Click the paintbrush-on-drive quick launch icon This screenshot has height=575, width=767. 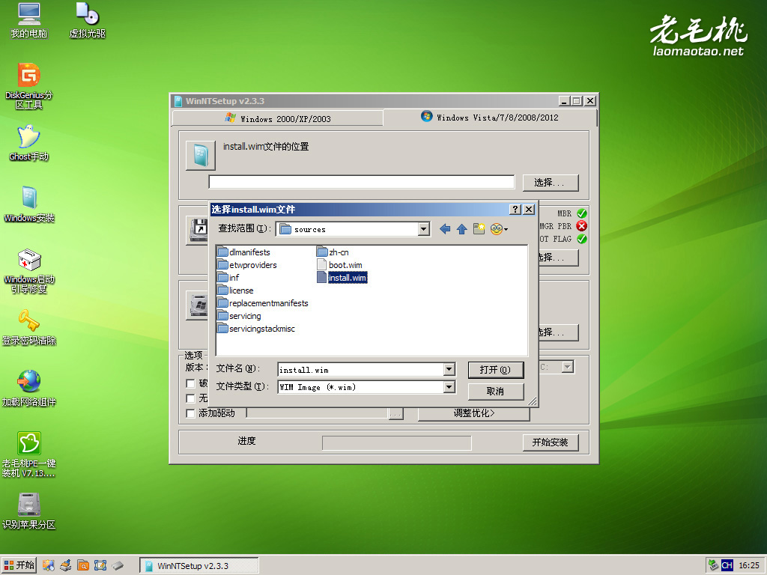coord(66,566)
